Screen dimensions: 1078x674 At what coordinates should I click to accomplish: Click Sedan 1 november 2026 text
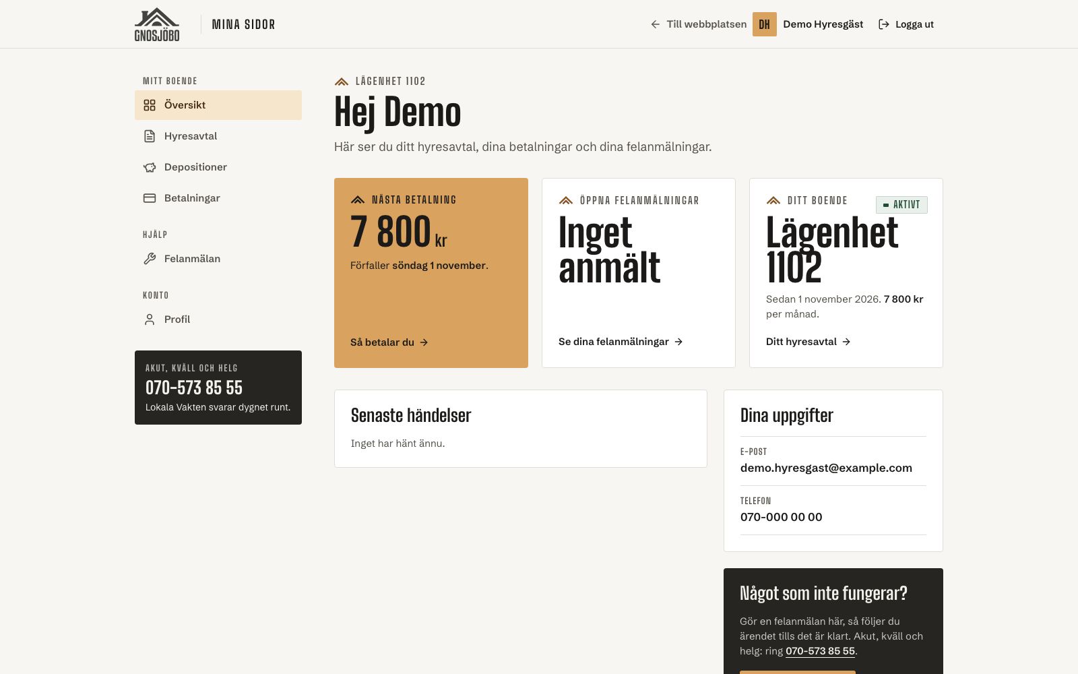(823, 299)
